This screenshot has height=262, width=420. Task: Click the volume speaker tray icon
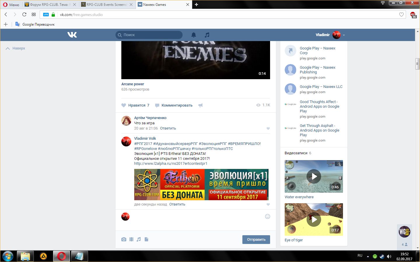(389, 256)
